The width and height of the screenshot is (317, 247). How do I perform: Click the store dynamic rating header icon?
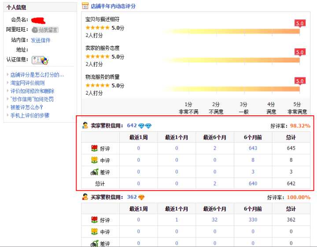[85, 6]
